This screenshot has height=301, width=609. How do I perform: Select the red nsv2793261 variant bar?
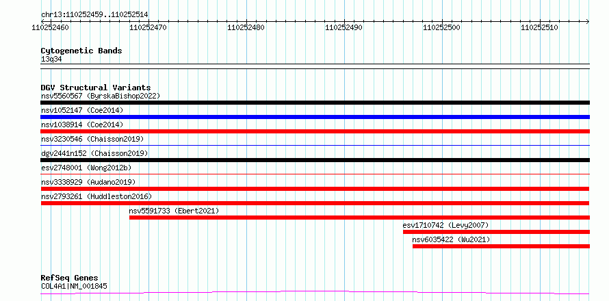315,203
